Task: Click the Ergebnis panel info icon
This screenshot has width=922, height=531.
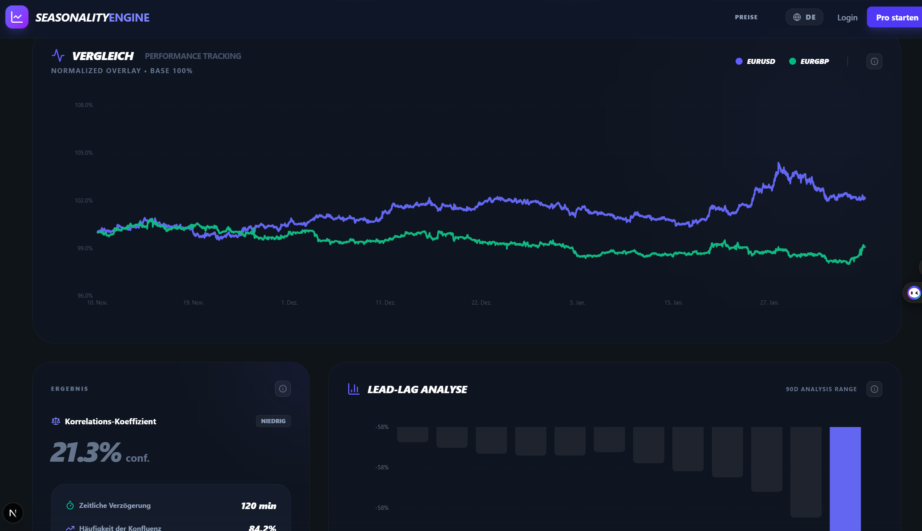Action: [x=283, y=389]
